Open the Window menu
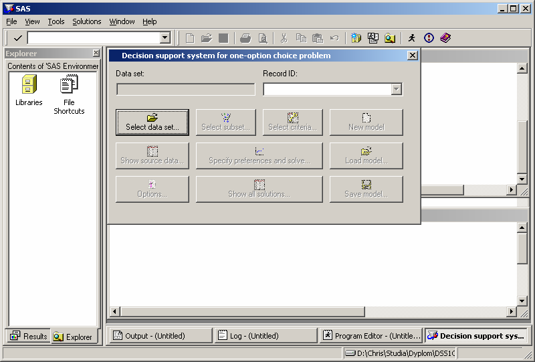 pyautogui.click(x=122, y=21)
